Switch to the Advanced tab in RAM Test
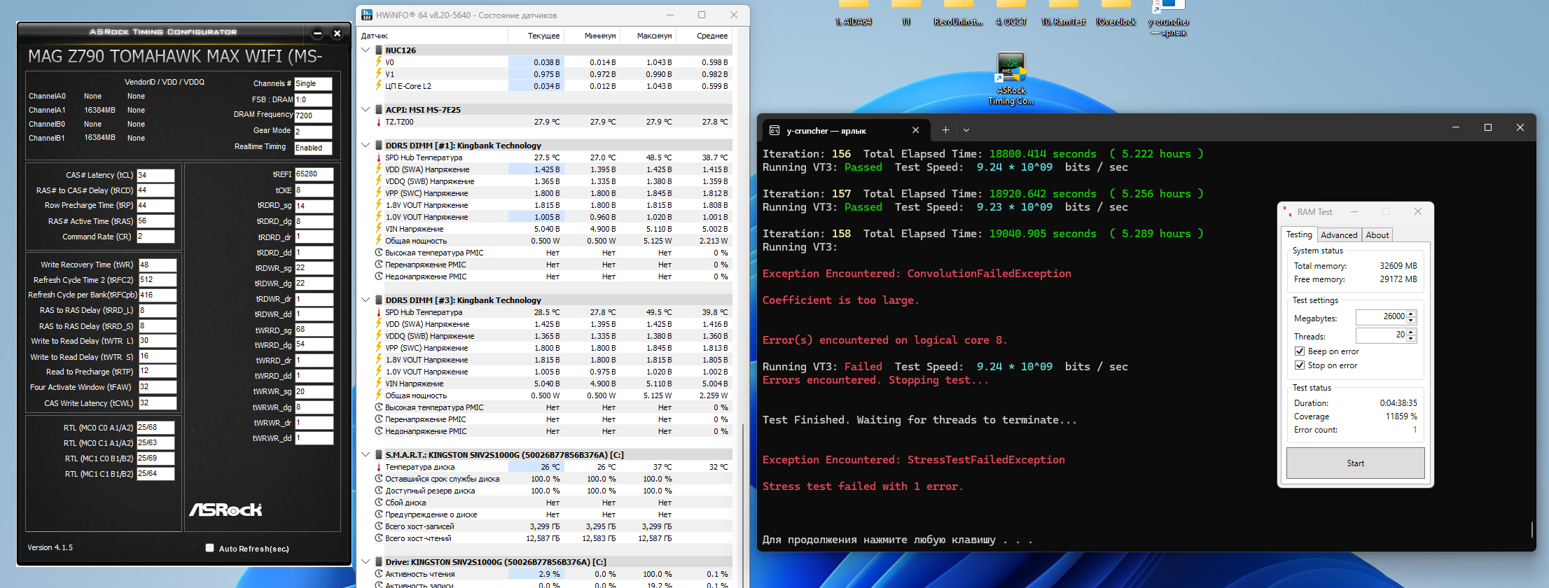Screen dimensions: 1549x588 click(1339, 235)
